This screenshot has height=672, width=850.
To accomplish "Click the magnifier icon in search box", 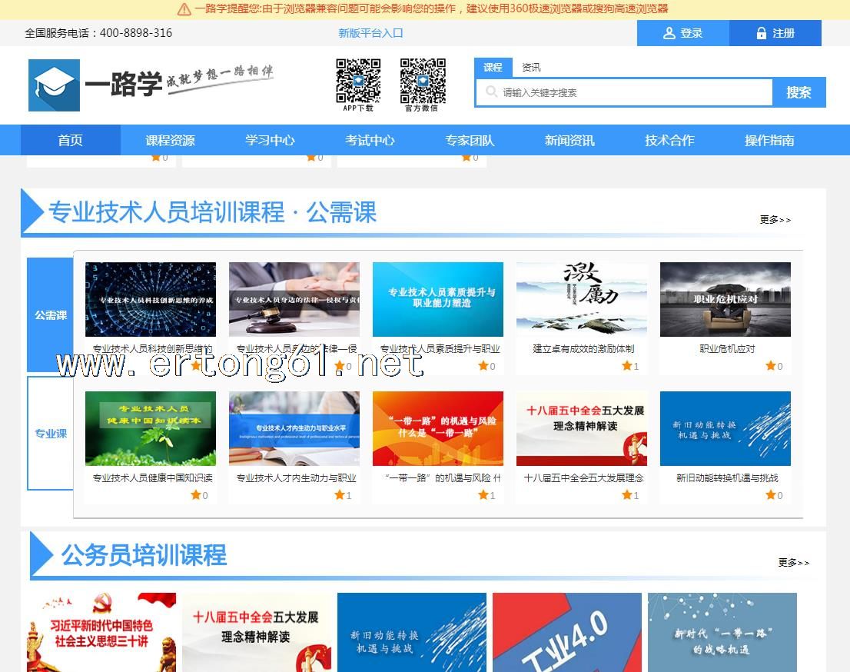I will pyautogui.click(x=490, y=92).
